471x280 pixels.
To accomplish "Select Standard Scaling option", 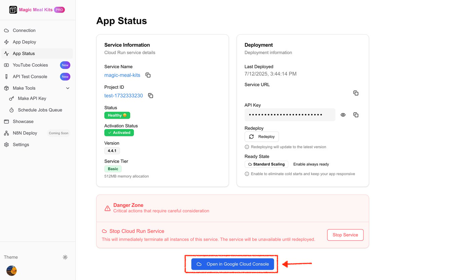I will coord(266,164).
